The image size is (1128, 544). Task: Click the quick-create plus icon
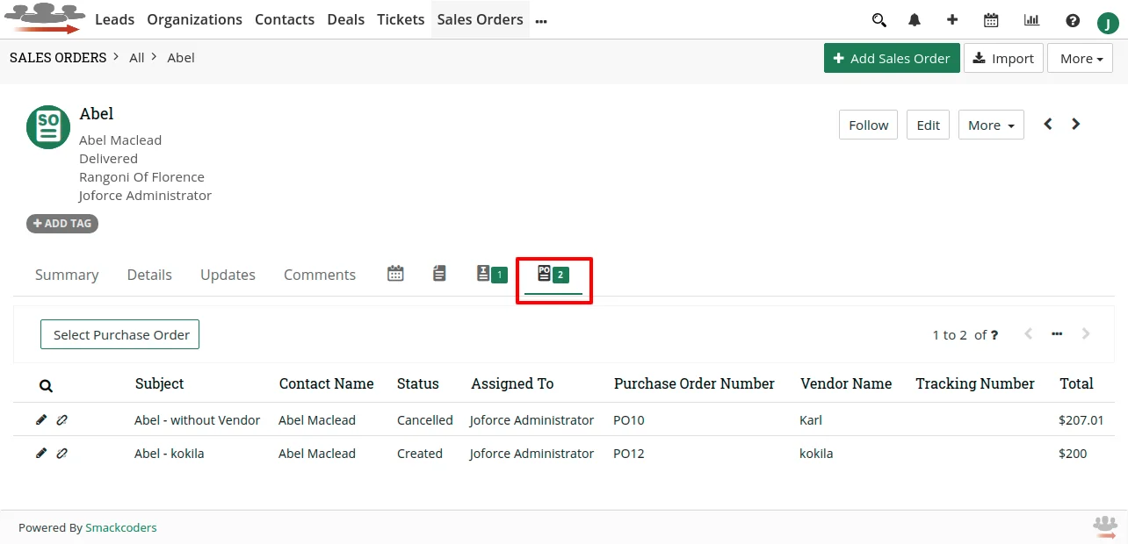tap(952, 19)
